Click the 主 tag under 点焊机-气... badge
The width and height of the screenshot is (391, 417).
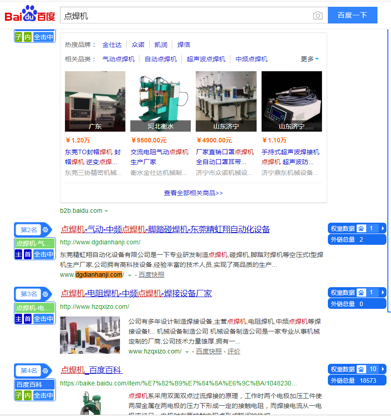[x=18, y=255]
